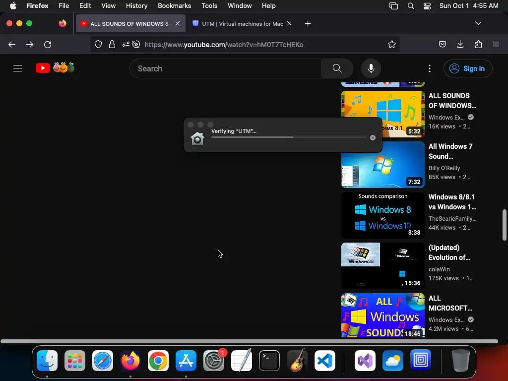Screen dimensions: 508x381
Task: Launch Safari from the Dock
Action: point(103,361)
